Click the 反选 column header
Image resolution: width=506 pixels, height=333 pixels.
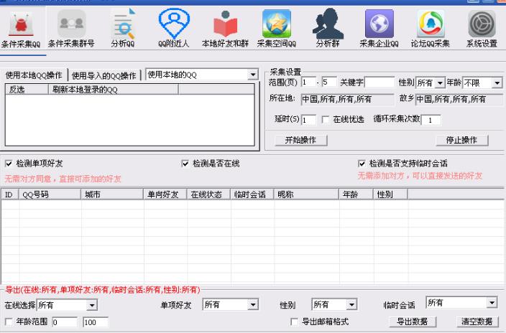[27, 90]
